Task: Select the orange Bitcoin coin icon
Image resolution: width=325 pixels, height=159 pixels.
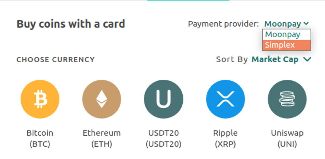Action: (40, 99)
